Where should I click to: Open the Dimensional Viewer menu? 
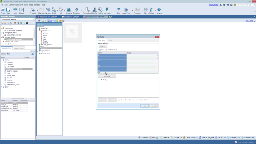pos(16,5)
